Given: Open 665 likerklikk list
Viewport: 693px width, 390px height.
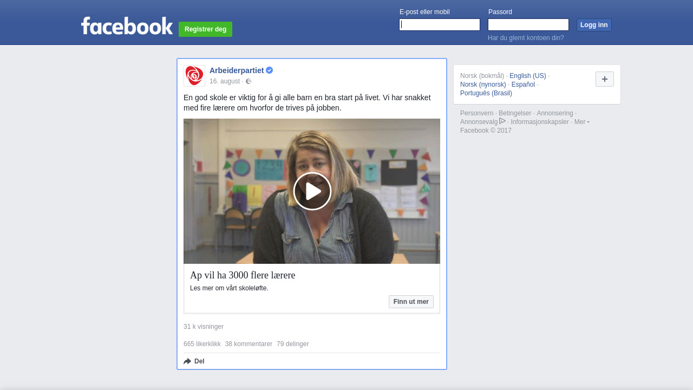Looking at the screenshot, I should [202, 344].
